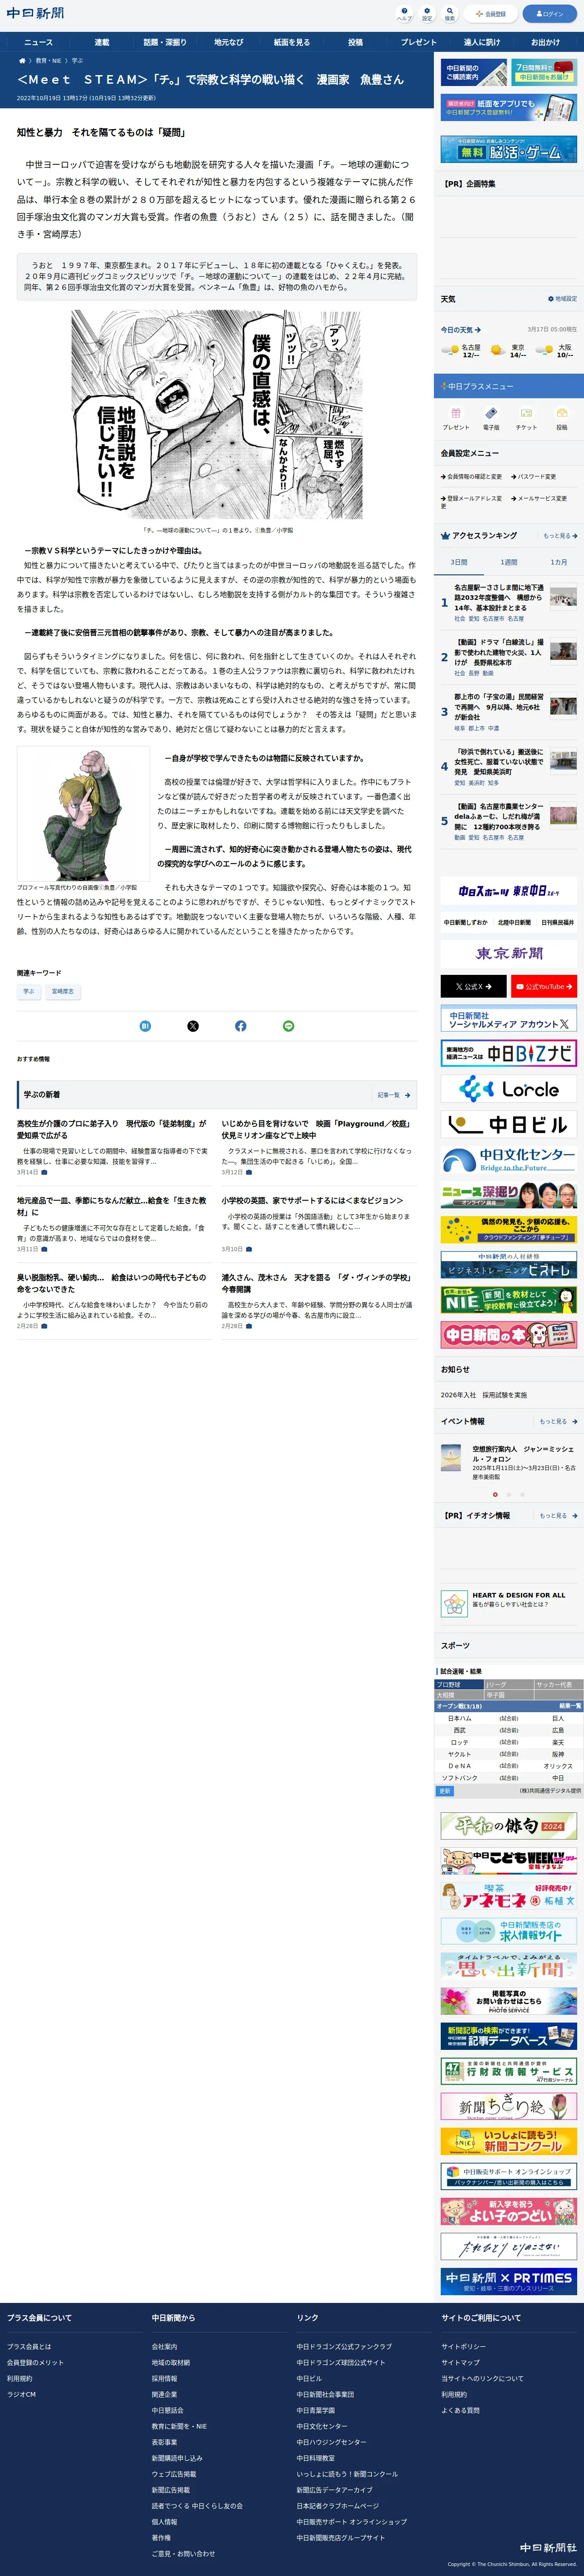The width and height of the screenshot is (584, 2576).
Task: Open 結果一覧 in オープン戦 header
Action: click(x=569, y=1706)
